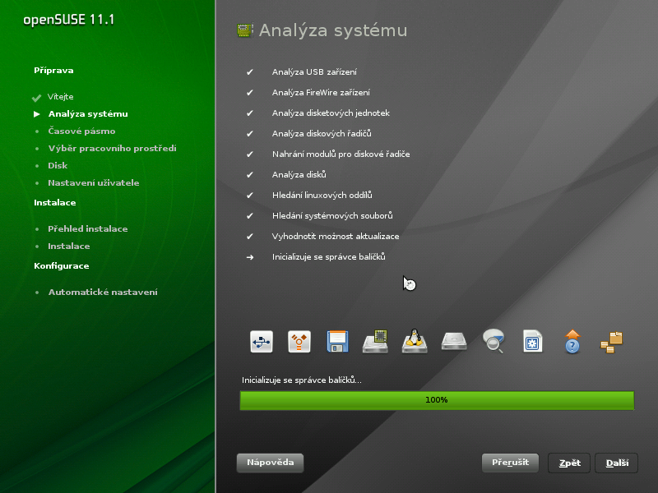
Task: Click the FireWire device icon
Action: [299, 342]
